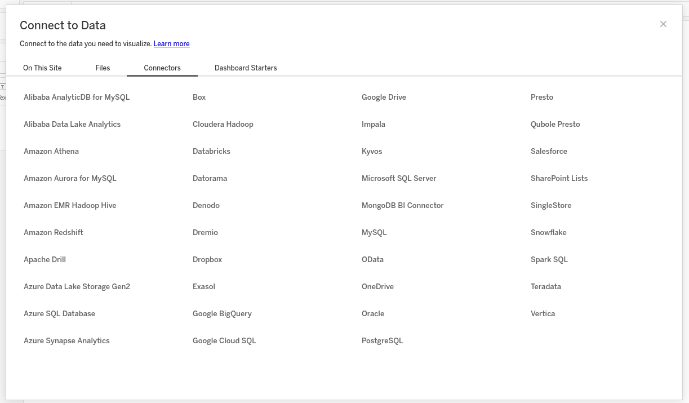Select the plain MySQL connector

pos(374,232)
